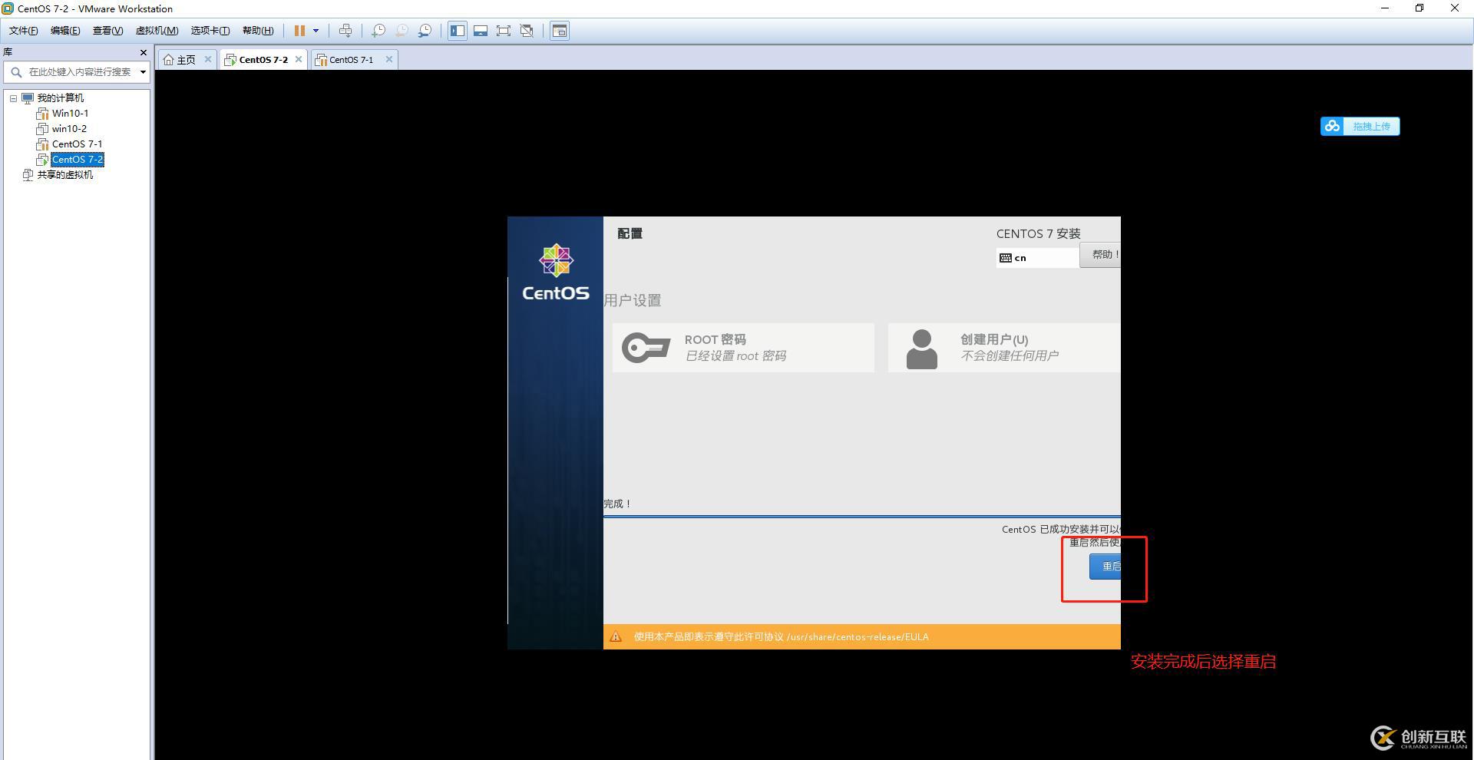Open the 虚拟机(M) menu
The image size is (1474, 760).
tap(157, 31)
